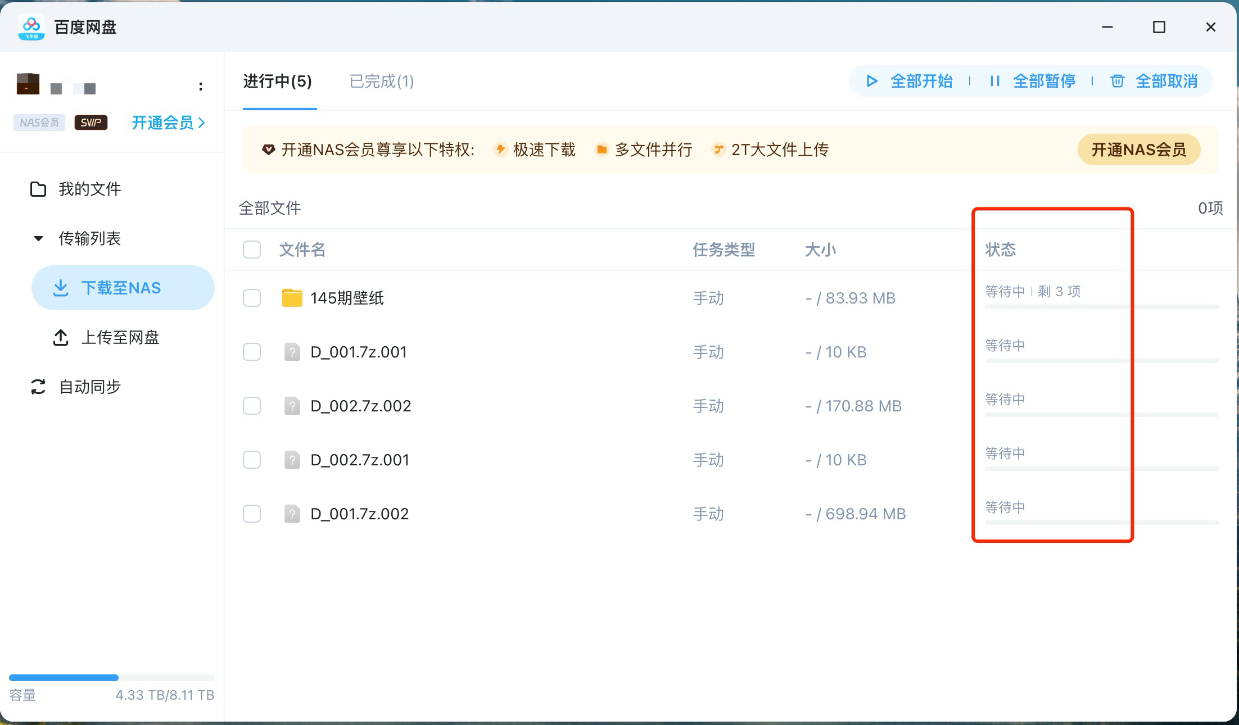Click the D_001.7z.002 progress bar
The width and height of the screenshot is (1239, 725).
tap(1102, 523)
